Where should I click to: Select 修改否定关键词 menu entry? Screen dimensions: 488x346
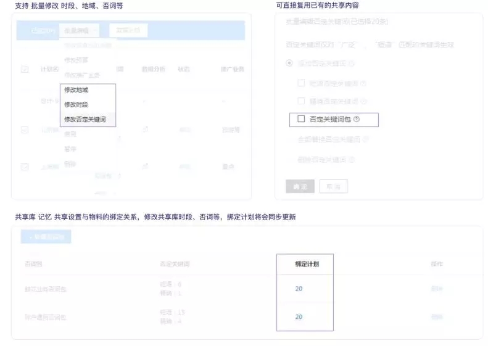tap(85, 119)
